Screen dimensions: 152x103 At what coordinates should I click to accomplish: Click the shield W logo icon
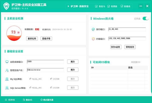click(6, 6)
